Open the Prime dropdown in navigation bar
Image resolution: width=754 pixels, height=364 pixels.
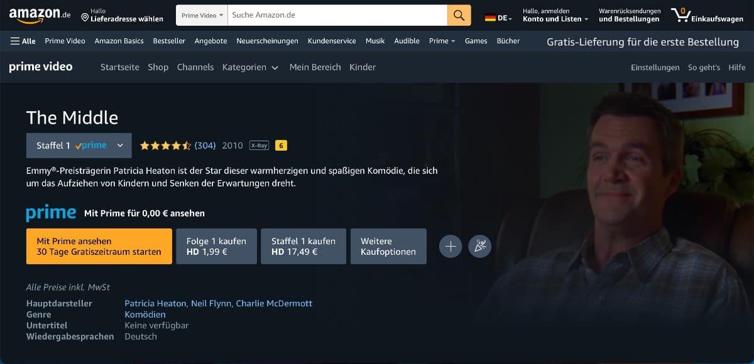[x=442, y=41]
